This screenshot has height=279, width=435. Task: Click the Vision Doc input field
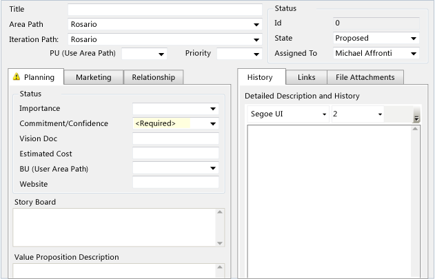176,138
